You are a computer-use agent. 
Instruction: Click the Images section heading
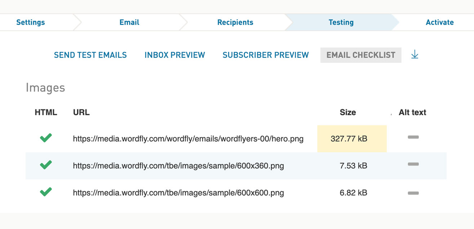click(x=45, y=88)
